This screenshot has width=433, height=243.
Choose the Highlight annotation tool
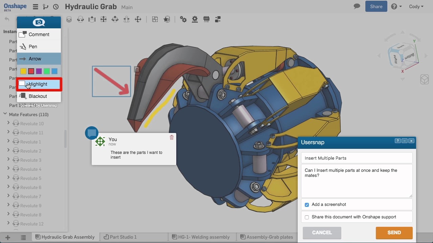tap(39, 84)
